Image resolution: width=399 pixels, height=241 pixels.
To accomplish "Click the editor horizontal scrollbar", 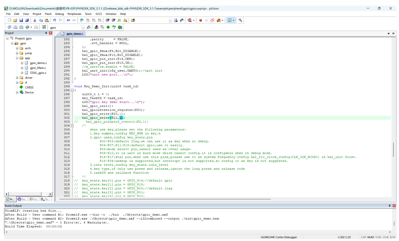I will click(165, 199).
